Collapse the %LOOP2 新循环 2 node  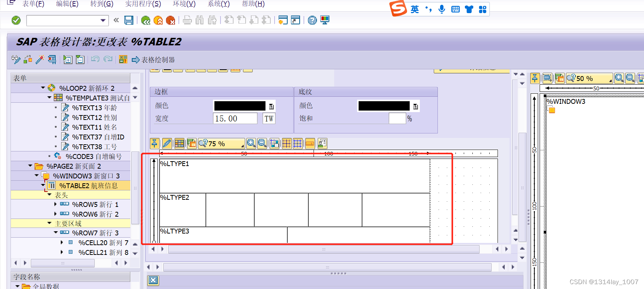click(x=43, y=88)
